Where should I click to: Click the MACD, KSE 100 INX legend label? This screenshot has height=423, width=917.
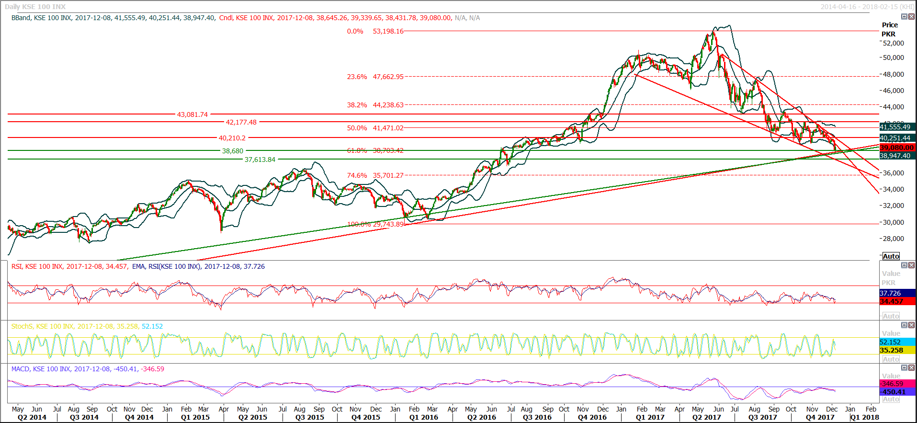(x=88, y=369)
